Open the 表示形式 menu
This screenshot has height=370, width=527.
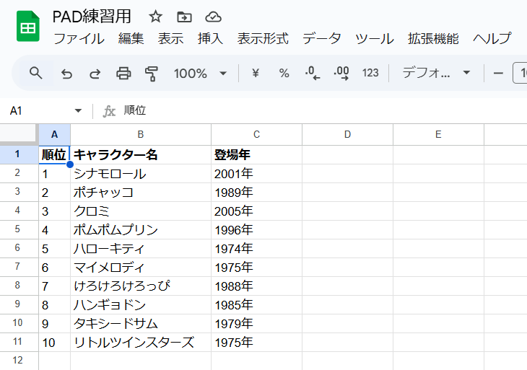[263, 39]
